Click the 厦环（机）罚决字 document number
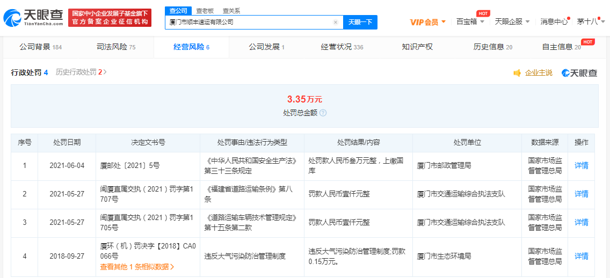 tap(148, 251)
